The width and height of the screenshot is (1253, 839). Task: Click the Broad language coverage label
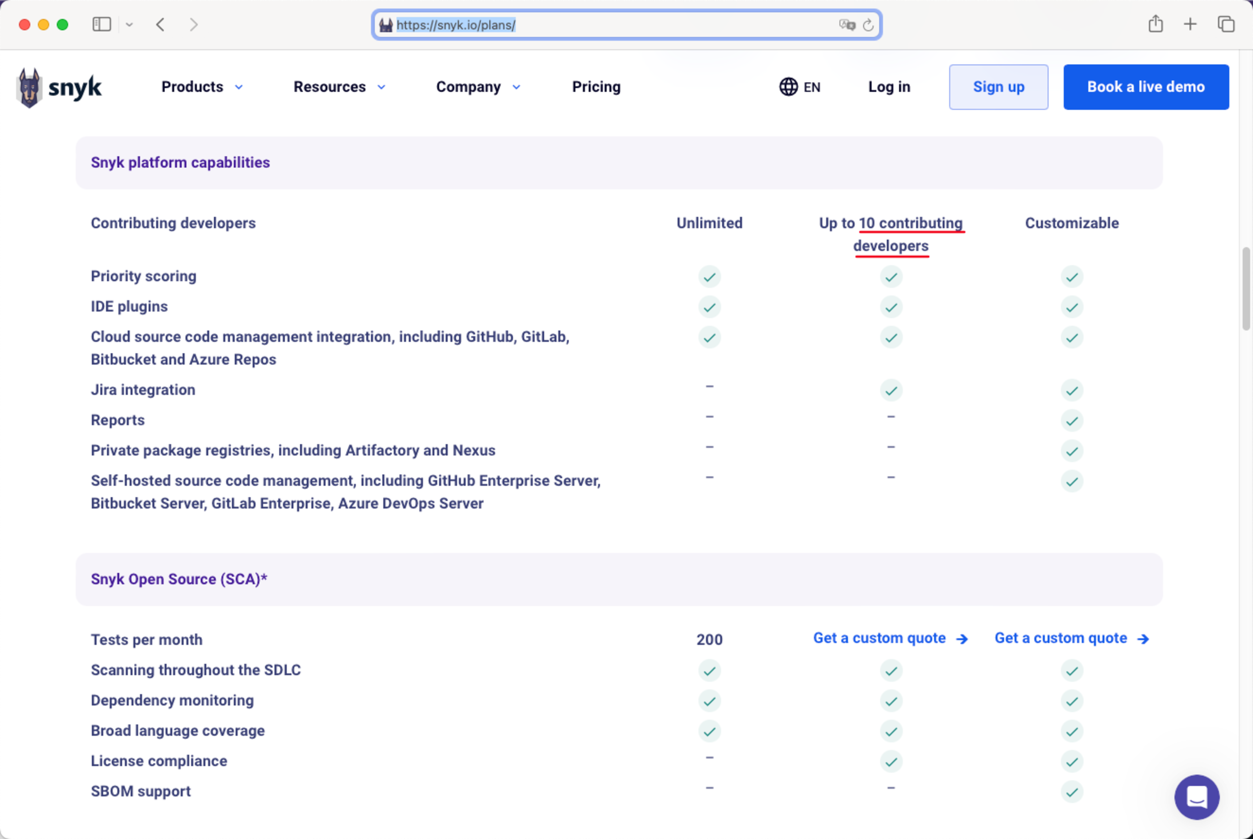click(178, 731)
